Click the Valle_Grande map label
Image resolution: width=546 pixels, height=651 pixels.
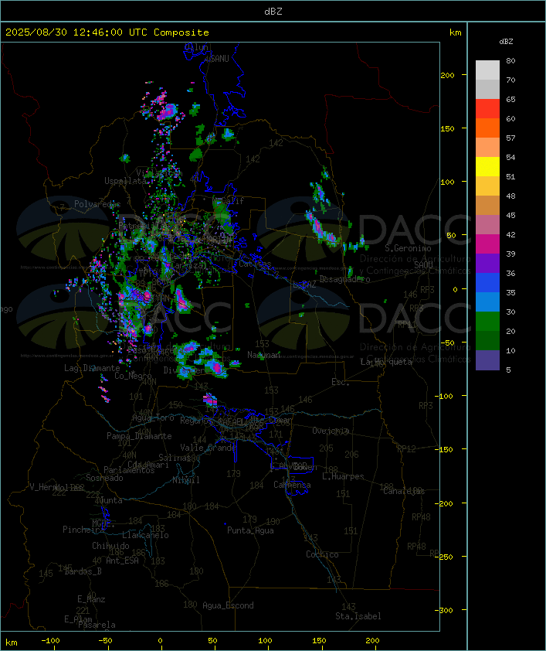click(x=208, y=448)
